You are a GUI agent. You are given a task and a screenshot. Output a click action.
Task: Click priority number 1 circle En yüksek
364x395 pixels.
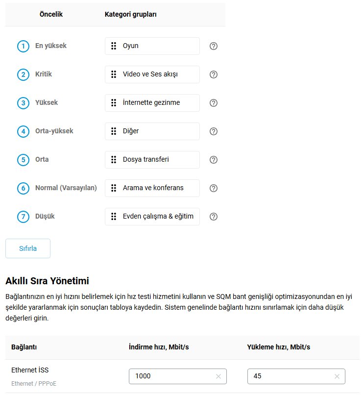tap(23, 47)
